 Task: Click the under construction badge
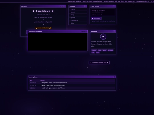[43, 28]
